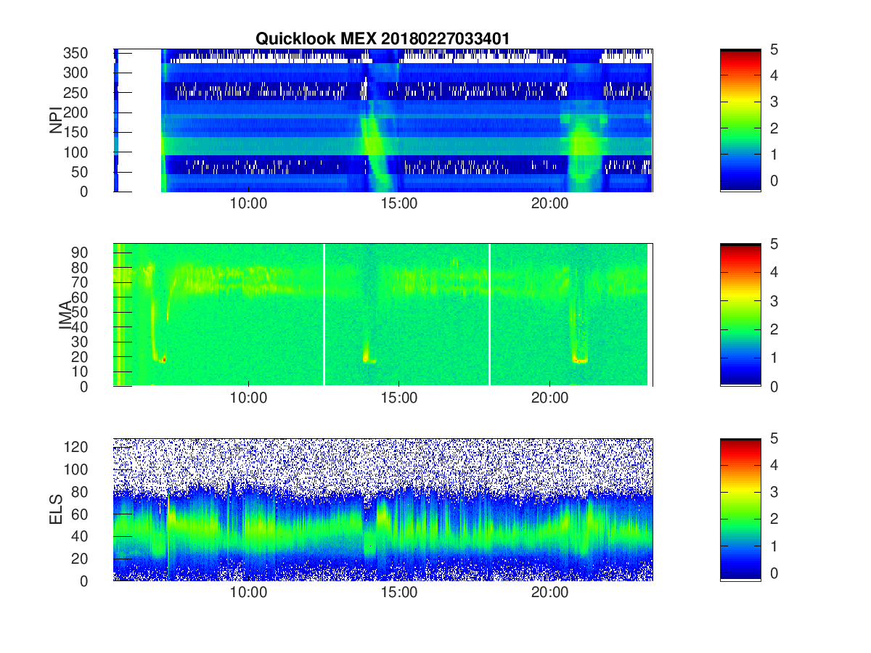Click the NPI panel colorbar

click(740, 120)
